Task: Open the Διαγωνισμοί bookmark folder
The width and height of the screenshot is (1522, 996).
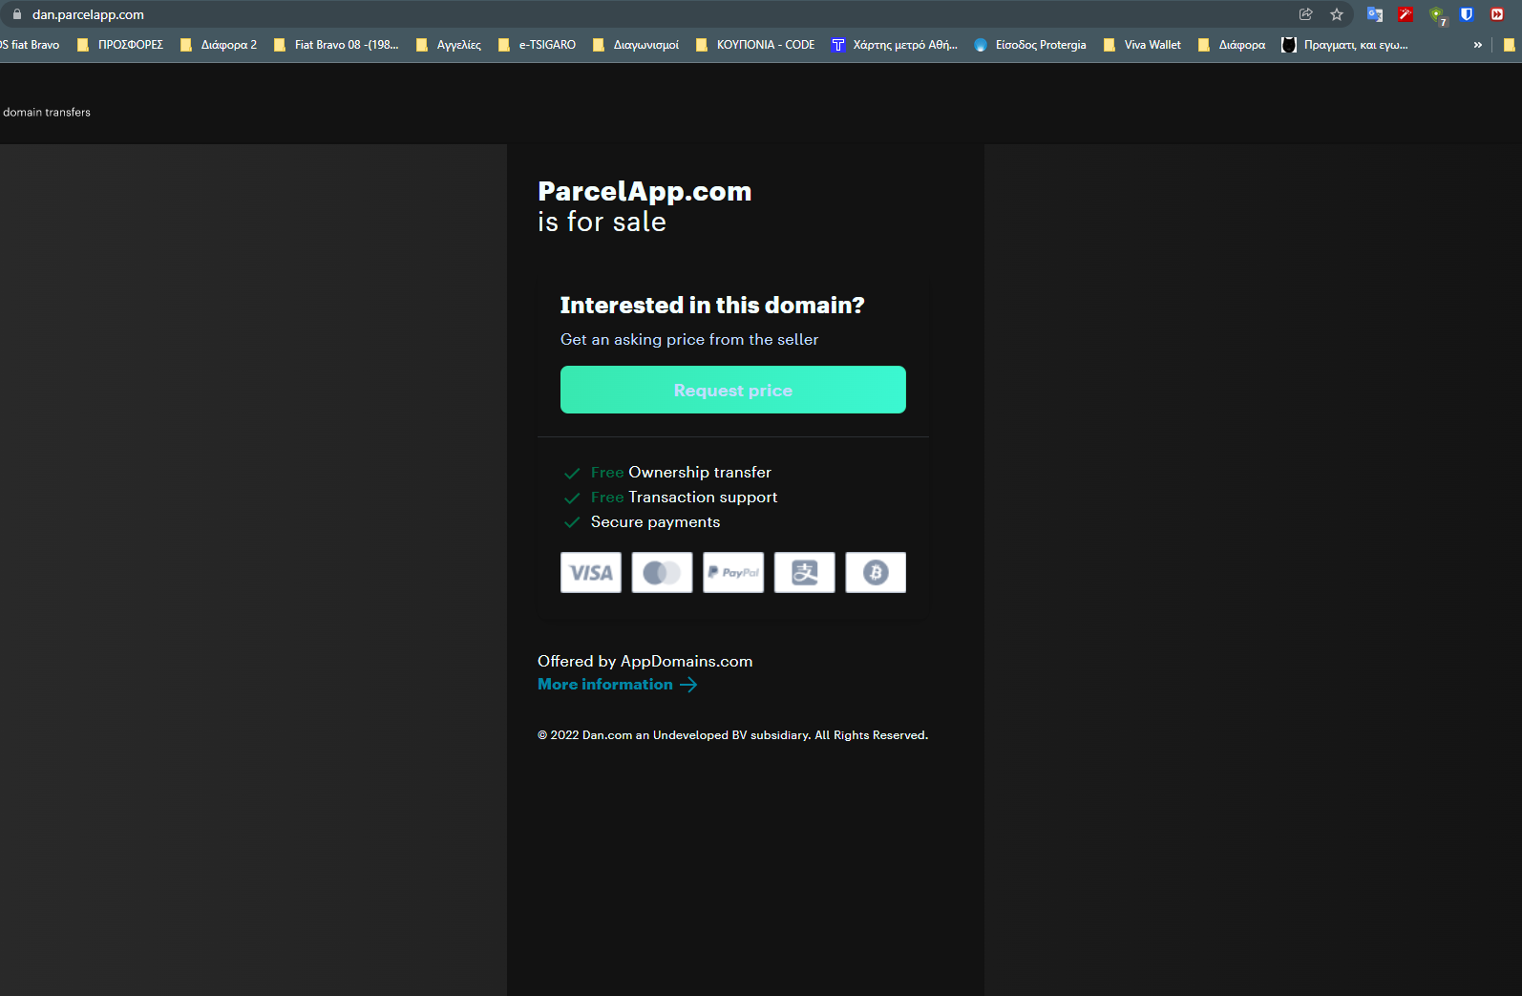Action: point(636,45)
